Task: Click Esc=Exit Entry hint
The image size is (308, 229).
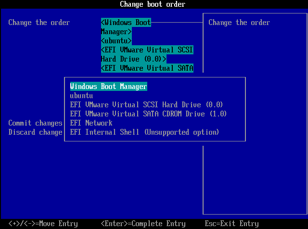Action: pyautogui.click(x=232, y=224)
